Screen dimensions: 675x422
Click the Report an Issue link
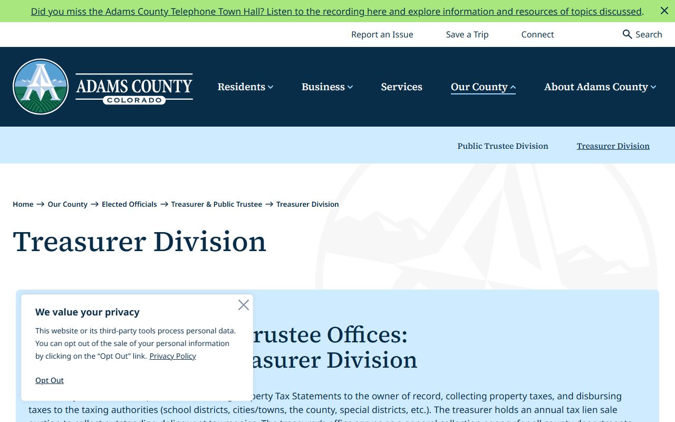pyautogui.click(x=382, y=34)
